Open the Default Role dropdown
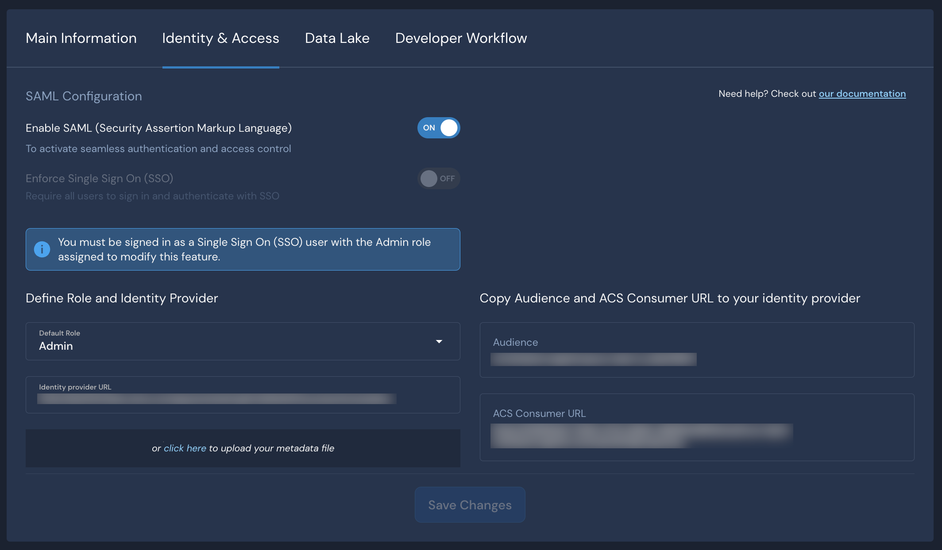Image resolution: width=942 pixels, height=550 pixels. [x=243, y=341]
